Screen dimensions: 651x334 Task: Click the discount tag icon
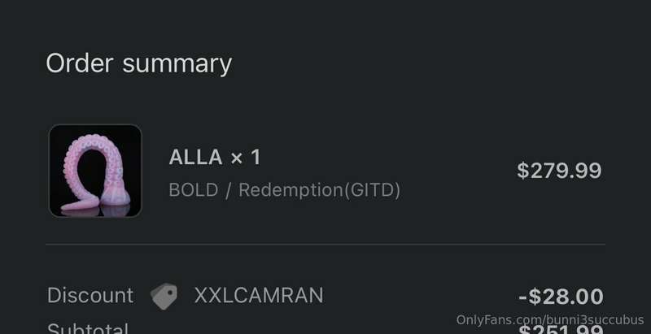(164, 296)
